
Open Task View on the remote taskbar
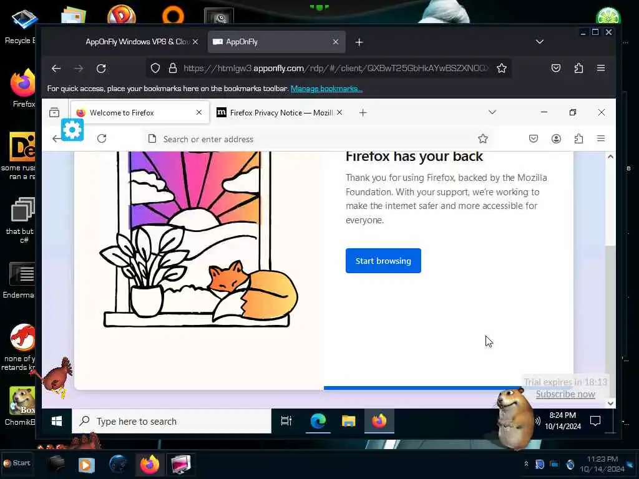(286, 421)
